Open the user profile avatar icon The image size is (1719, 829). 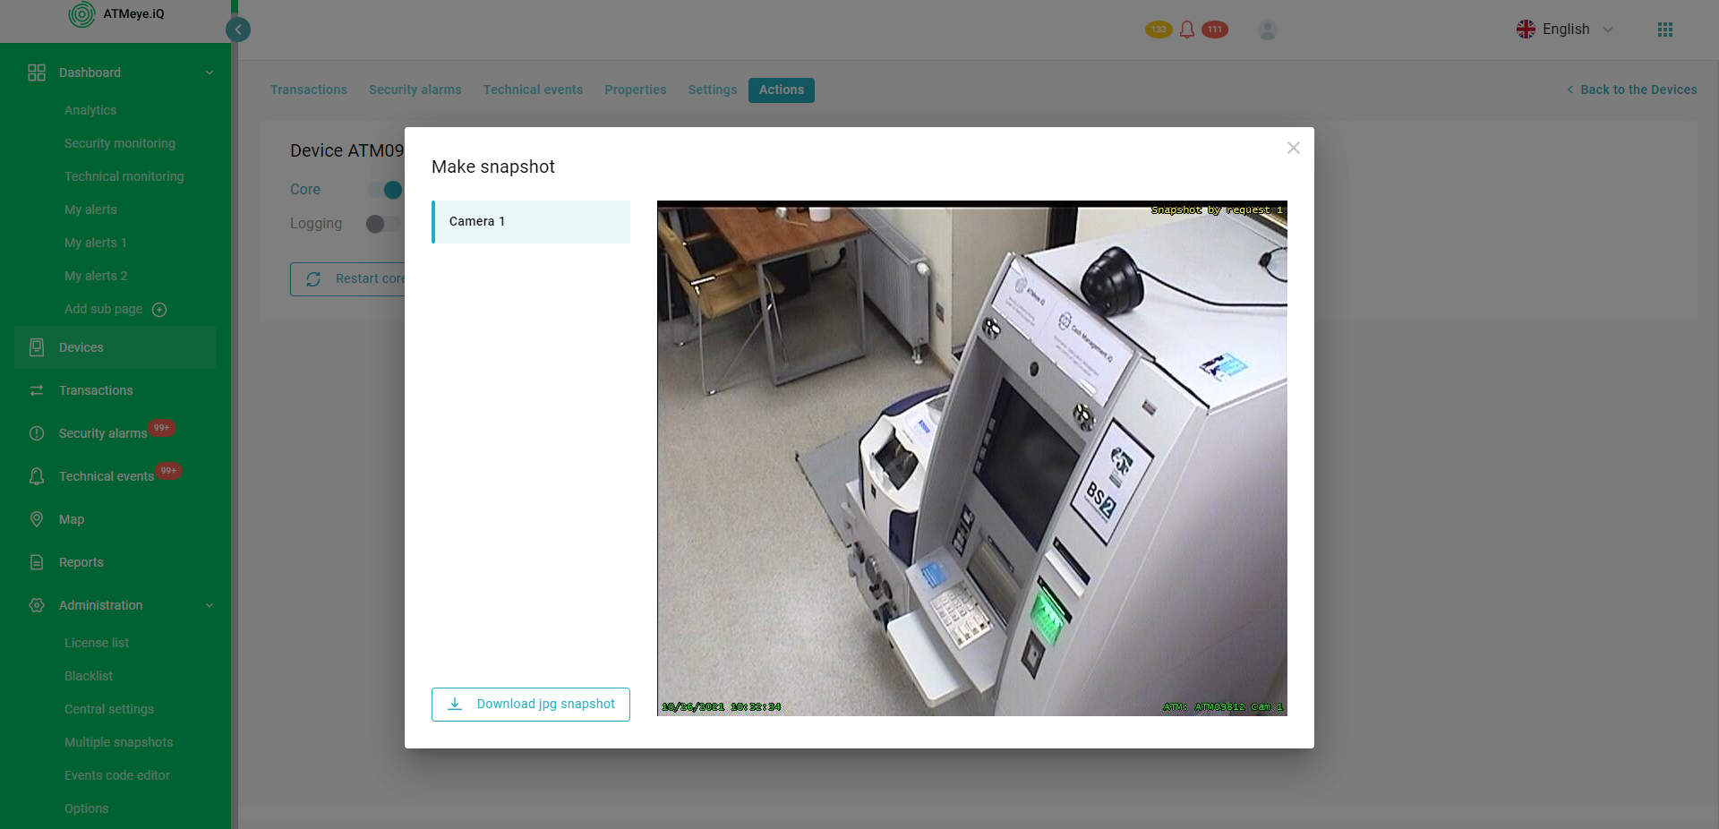pyautogui.click(x=1267, y=30)
